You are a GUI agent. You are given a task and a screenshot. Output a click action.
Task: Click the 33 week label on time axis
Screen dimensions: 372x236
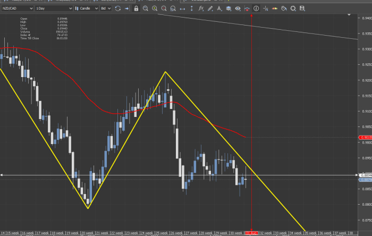pos(281,233)
